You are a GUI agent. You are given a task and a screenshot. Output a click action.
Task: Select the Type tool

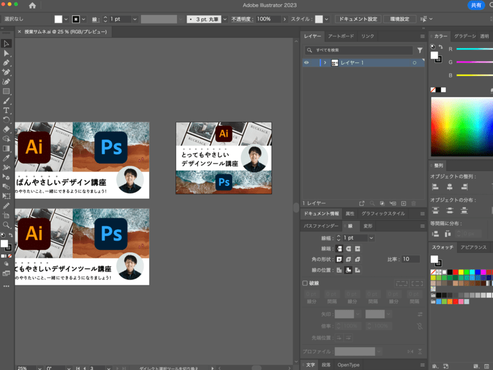pos(6,110)
